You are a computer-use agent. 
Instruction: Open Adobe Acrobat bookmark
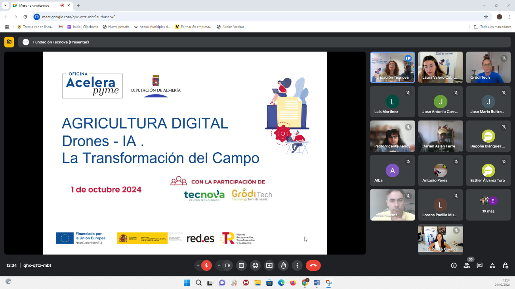click(x=230, y=27)
